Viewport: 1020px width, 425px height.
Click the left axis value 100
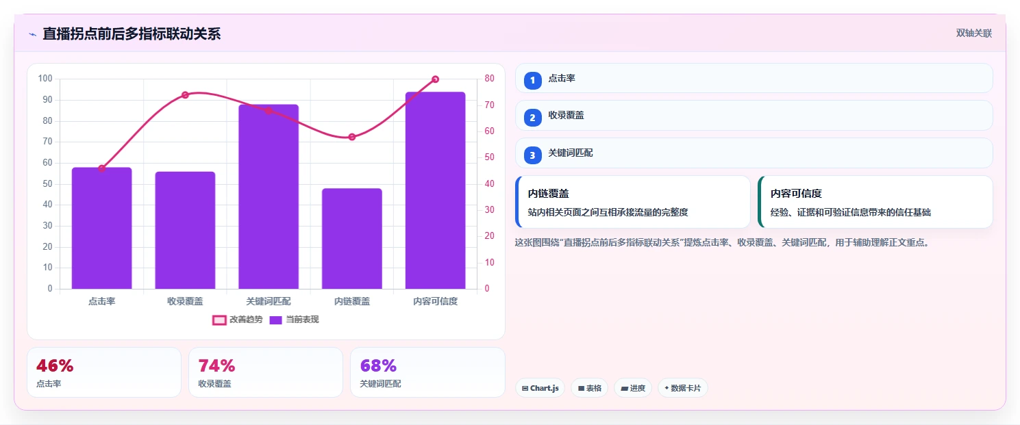click(45, 79)
